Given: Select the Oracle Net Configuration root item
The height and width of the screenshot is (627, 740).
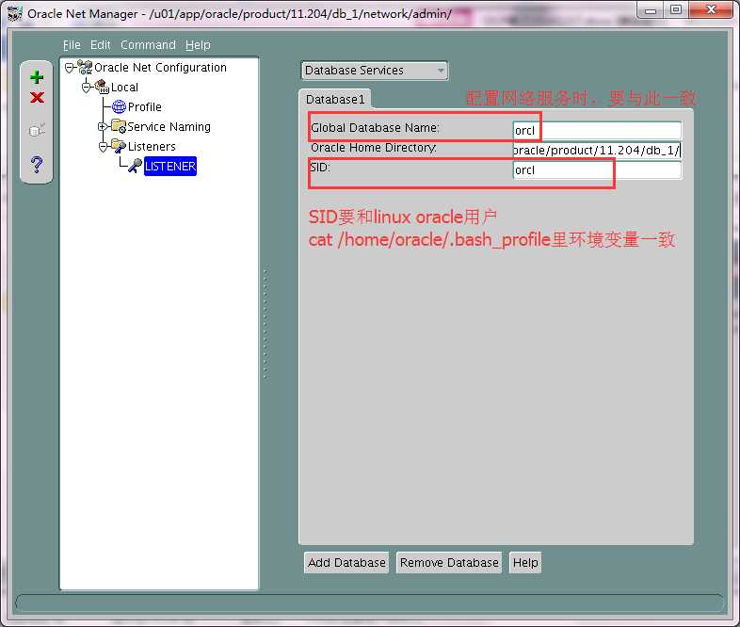Looking at the screenshot, I should (160, 68).
